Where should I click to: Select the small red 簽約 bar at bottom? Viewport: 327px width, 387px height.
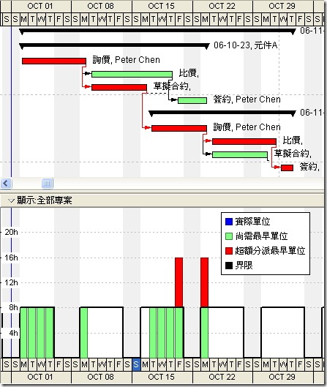[287, 168]
